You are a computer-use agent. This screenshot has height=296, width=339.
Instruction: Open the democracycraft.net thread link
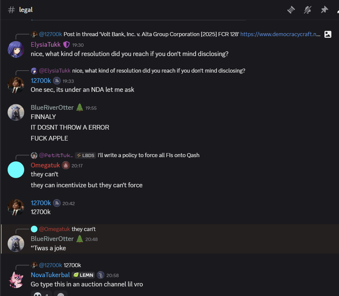coord(280,34)
